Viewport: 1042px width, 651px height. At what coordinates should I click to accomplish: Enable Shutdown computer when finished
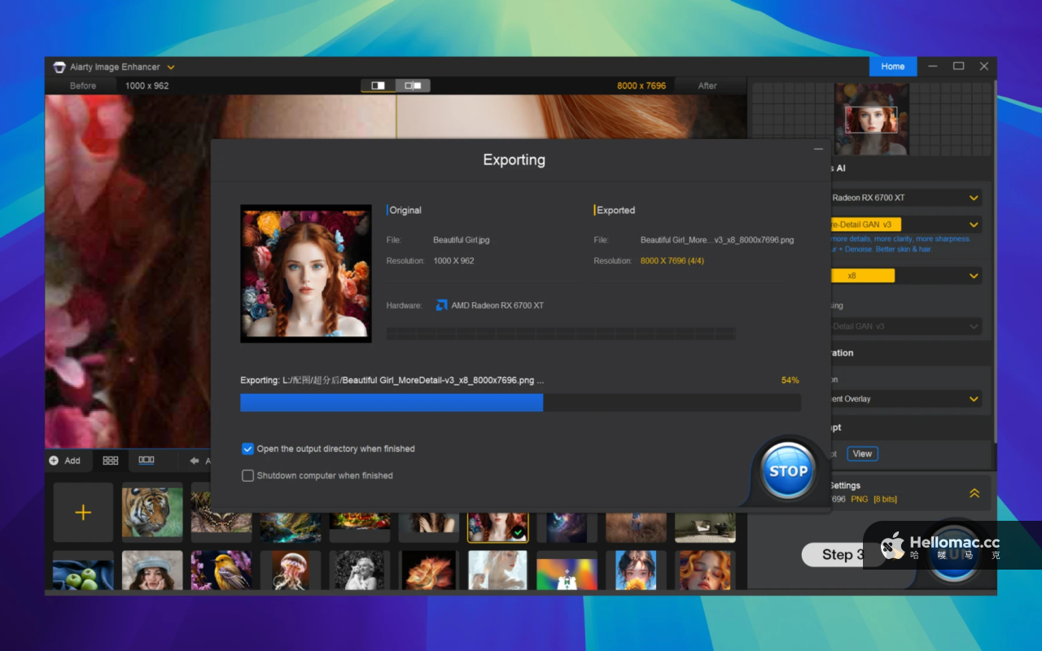pos(248,475)
